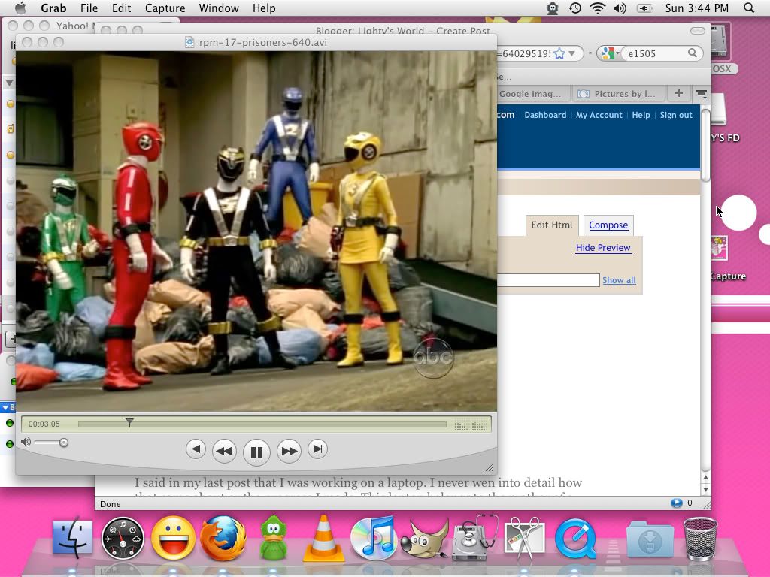
Task: Open QuickTime Player from the Dock
Action: coord(575,539)
